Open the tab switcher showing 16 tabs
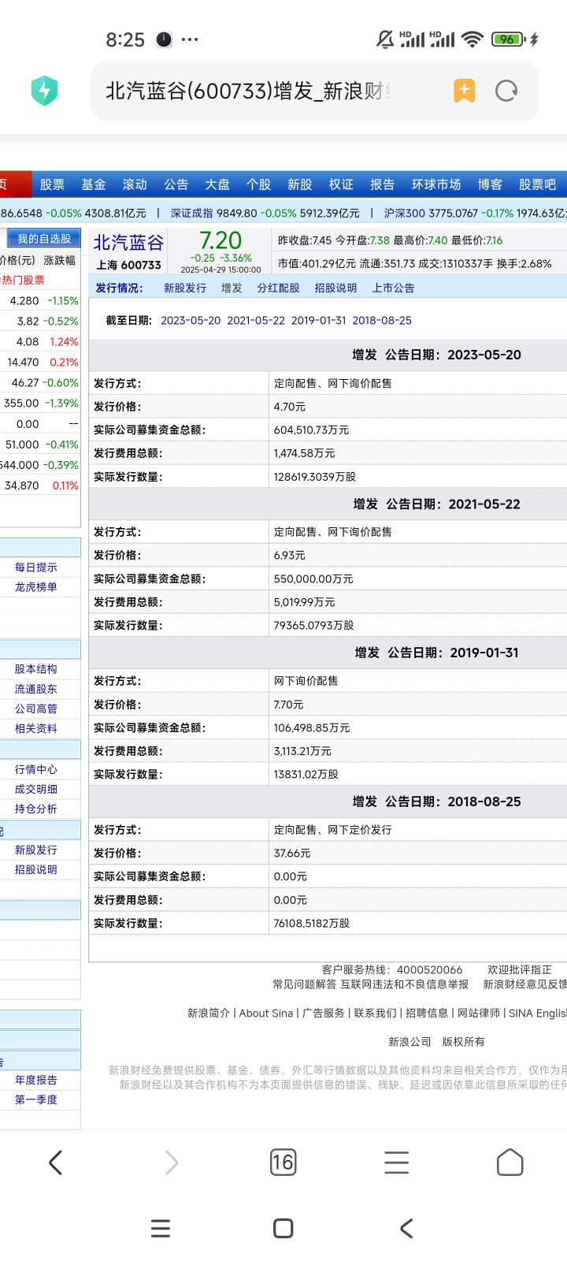567x1261 pixels. coord(283,1162)
